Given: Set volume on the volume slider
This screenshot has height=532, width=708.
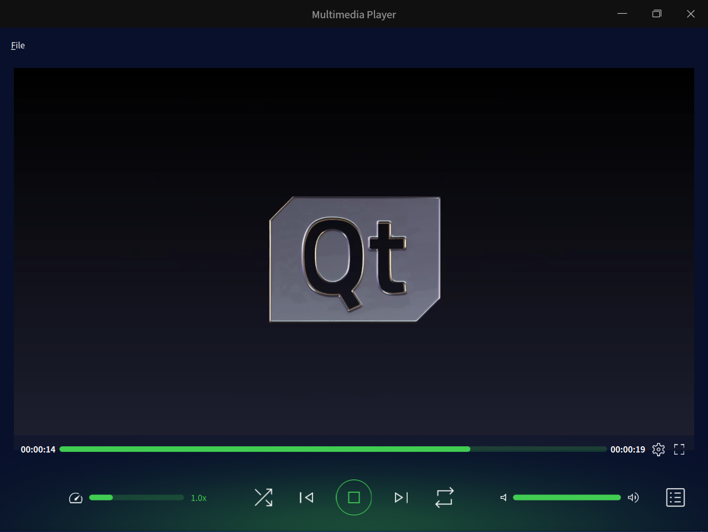Looking at the screenshot, I should (566, 498).
